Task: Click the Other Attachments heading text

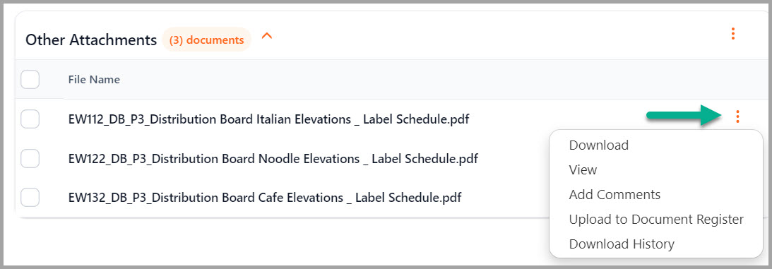Action: [91, 40]
